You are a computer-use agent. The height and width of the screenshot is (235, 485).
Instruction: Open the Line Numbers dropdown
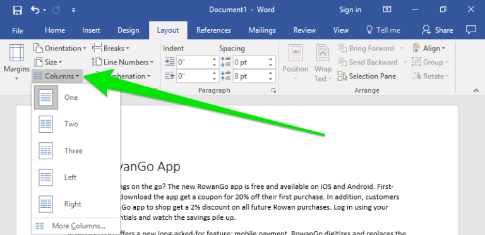[123, 62]
